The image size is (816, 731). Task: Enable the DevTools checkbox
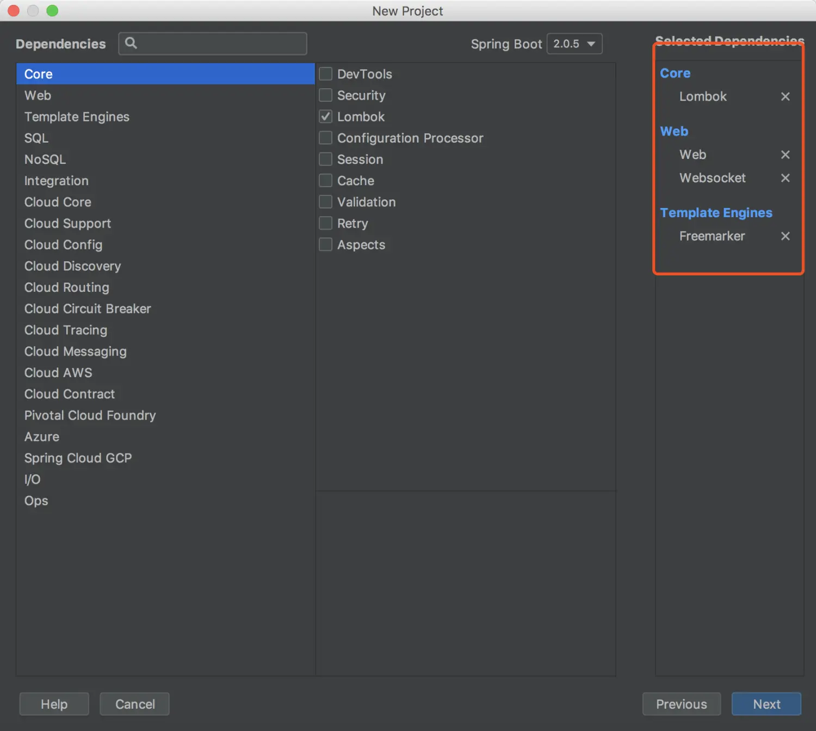[x=325, y=74]
